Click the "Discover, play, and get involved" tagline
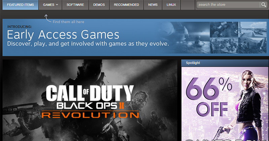This screenshot has height=141, width=269. pyautogui.click(x=88, y=44)
